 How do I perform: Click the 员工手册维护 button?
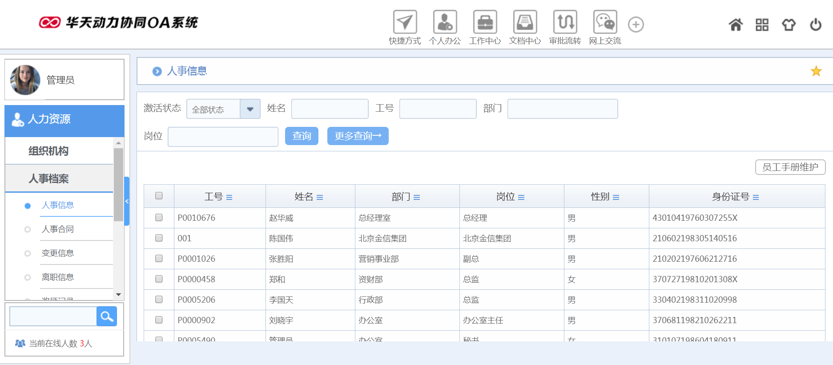(x=790, y=167)
